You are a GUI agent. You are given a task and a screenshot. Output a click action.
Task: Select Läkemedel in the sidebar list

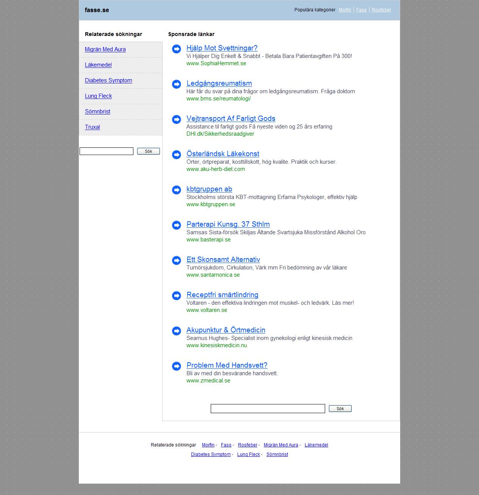(x=98, y=65)
